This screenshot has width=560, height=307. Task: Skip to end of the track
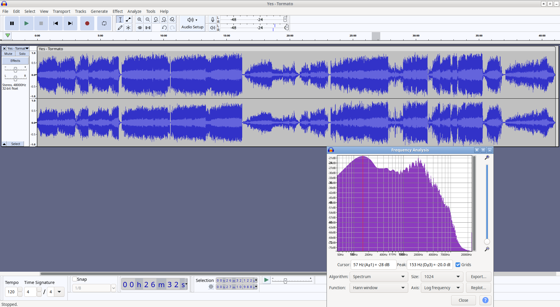(x=70, y=23)
